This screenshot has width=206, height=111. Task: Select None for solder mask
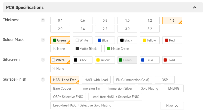pos(60,49)
